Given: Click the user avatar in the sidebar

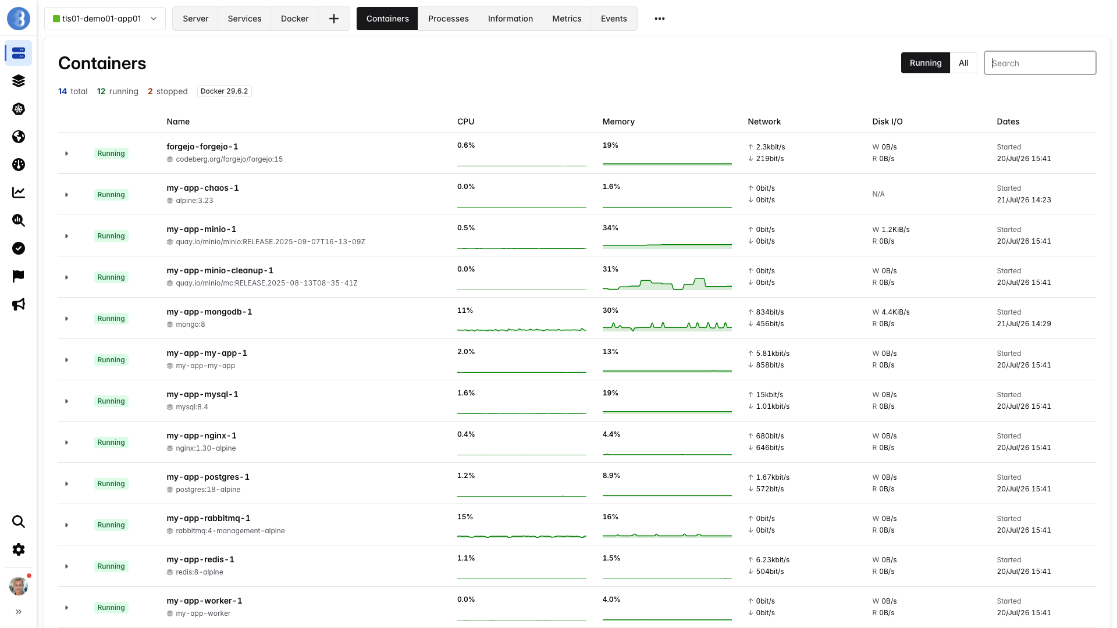Looking at the screenshot, I should click(19, 586).
